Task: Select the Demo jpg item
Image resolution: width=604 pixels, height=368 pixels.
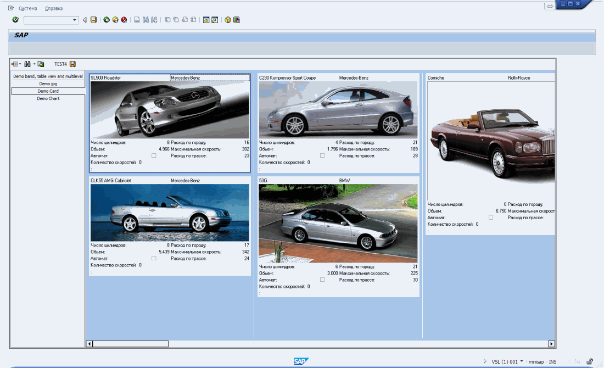Action: pos(48,83)
